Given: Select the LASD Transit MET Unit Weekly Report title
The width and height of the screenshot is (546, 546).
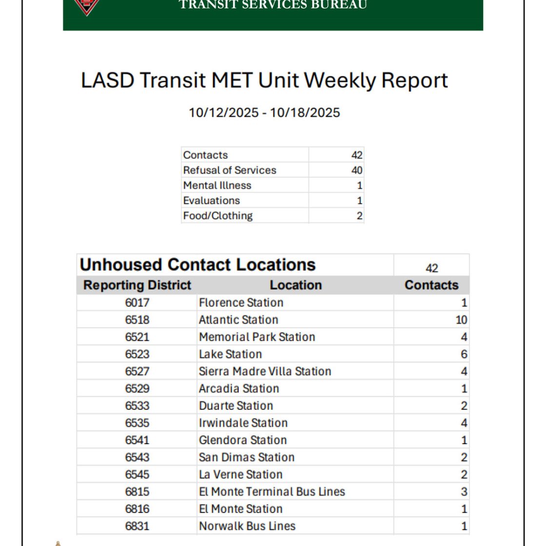Looking at the screenshot, I should coord(264,80).
